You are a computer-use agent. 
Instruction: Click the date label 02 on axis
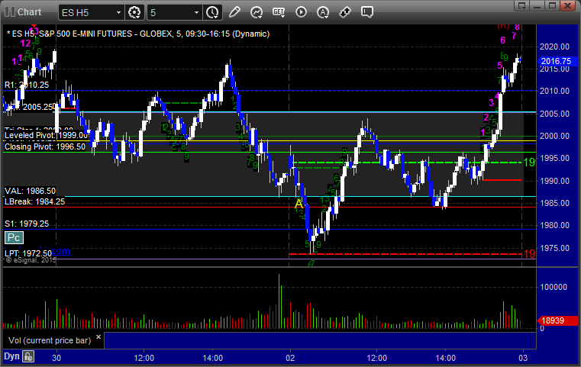coord(290,358)
